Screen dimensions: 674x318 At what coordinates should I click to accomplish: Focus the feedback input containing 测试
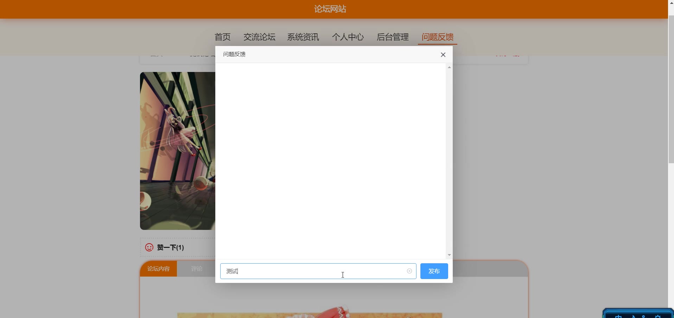318,271
